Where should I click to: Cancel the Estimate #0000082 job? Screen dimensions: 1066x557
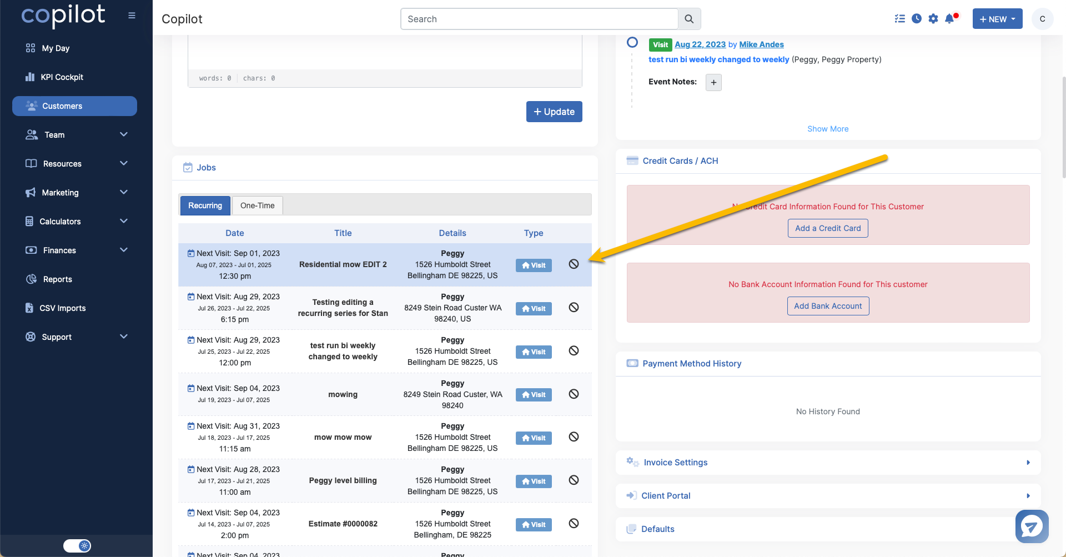click(x=574, y=524)
